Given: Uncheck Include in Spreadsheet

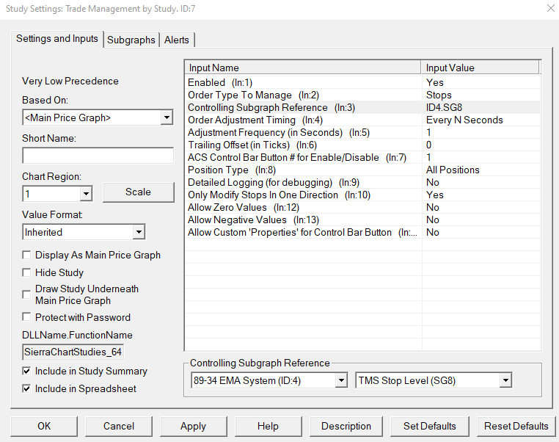Looking at the screenshot, I should coord(26,388).
